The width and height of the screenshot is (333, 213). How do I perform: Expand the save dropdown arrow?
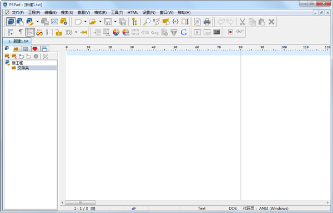pos(115,22)
